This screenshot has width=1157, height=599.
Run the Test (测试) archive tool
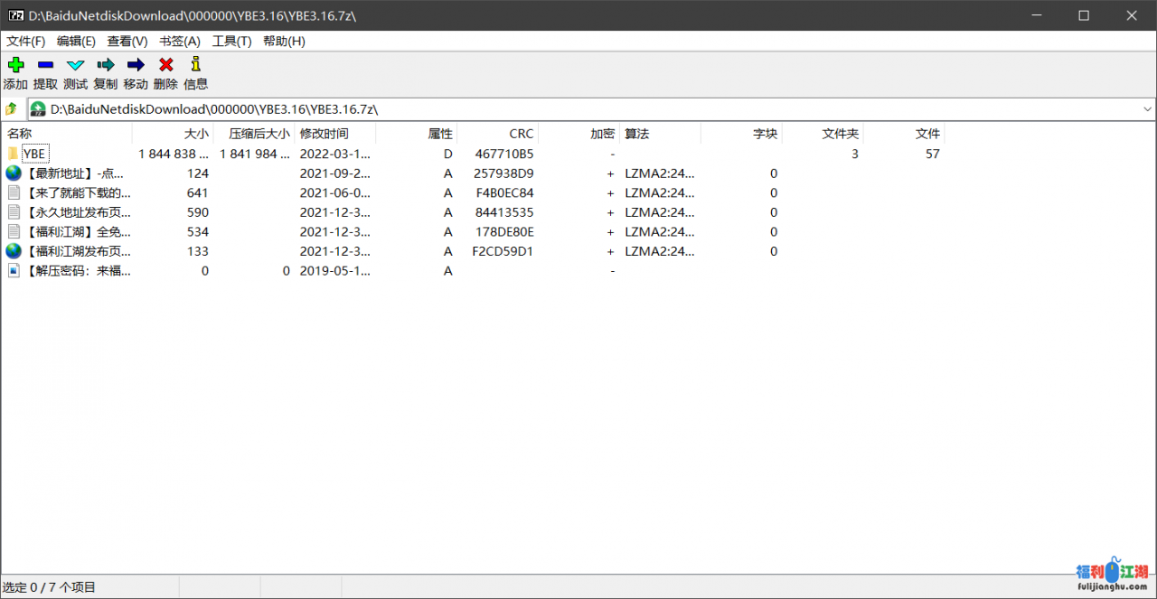coord(75,65)
